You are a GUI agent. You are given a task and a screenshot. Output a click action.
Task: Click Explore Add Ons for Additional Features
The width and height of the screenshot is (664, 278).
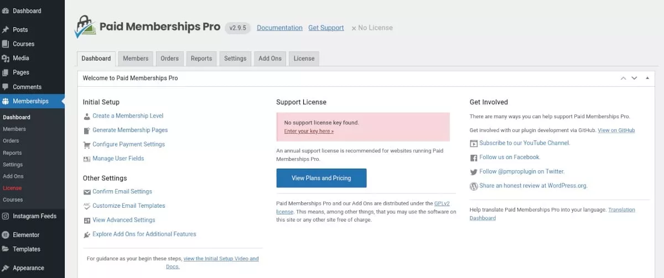coord(144,234)
